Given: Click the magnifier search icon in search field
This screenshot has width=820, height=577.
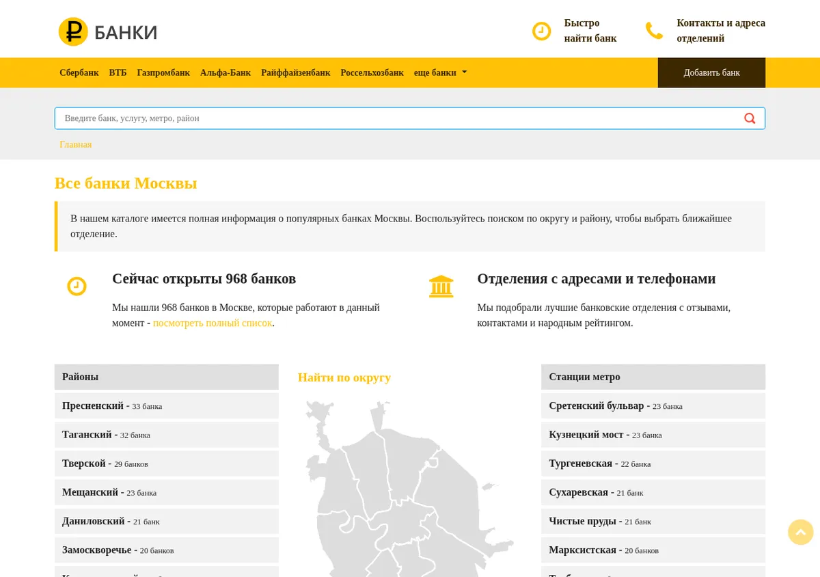Looking at the screenshot, I should 750,118.
